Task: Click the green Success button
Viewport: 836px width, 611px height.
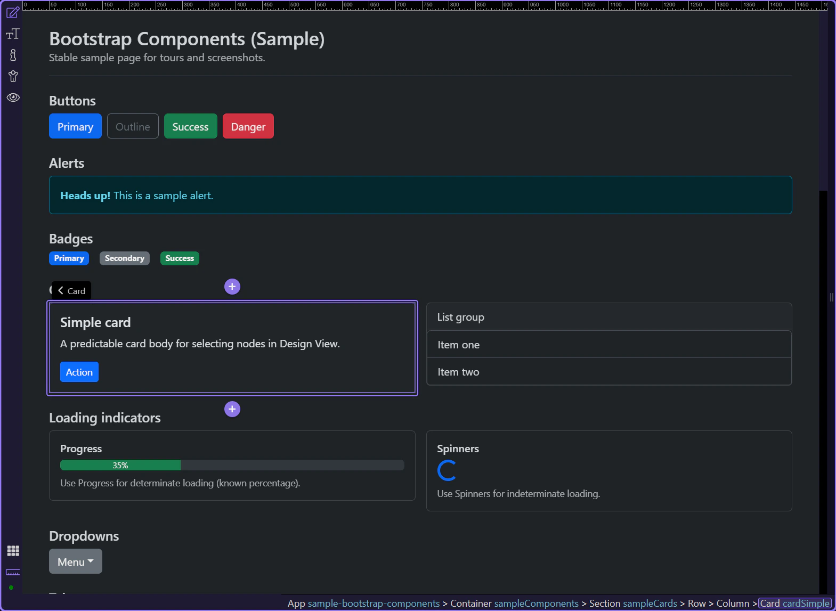Action: pyautogui.click(x=190, y=126)
